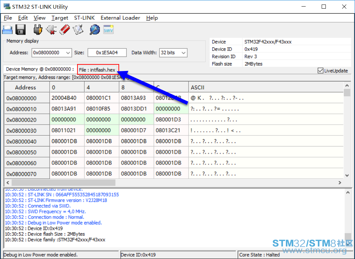Click horizontal scrollbar right arrow
355x259 pixels.
coord(340,182)
